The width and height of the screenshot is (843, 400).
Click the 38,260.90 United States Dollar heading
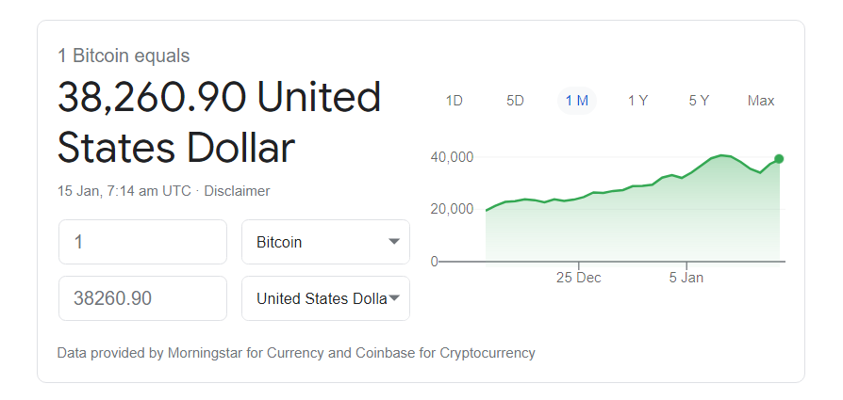(x=219, y=122)
